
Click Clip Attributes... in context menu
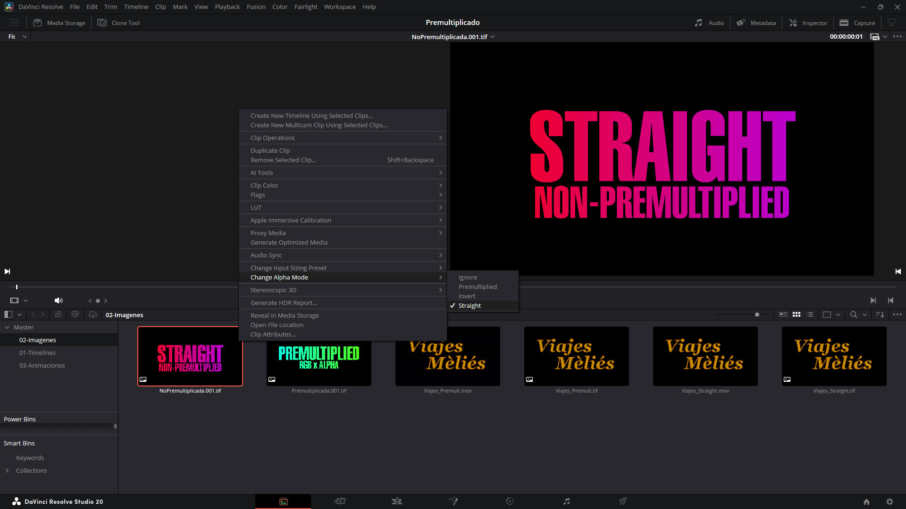[x=273, y=334]
